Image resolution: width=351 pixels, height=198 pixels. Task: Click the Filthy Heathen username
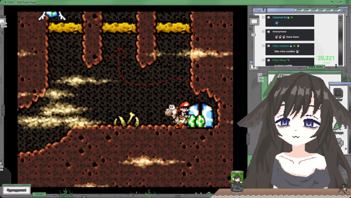281,46
